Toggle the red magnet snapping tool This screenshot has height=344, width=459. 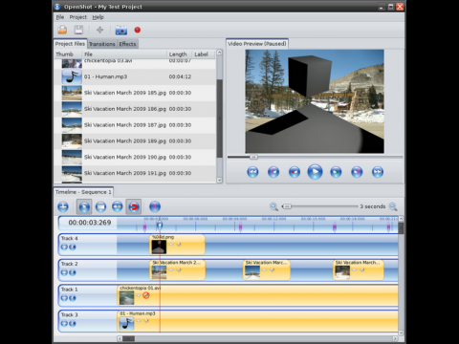point(134,206)
